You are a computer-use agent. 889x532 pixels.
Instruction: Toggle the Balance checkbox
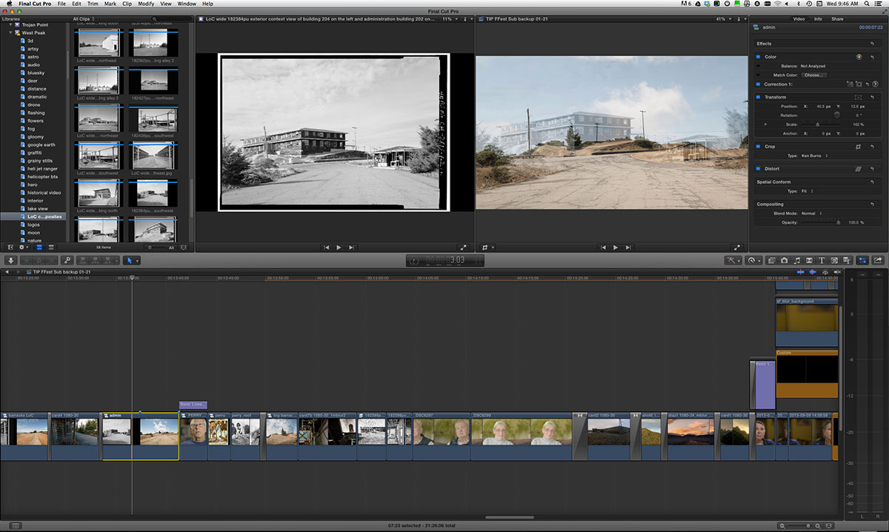pyautogui.click(x=759, y=66)
